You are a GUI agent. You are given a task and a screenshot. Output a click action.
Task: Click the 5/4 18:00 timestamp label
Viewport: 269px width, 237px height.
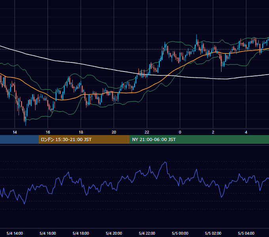81,233
